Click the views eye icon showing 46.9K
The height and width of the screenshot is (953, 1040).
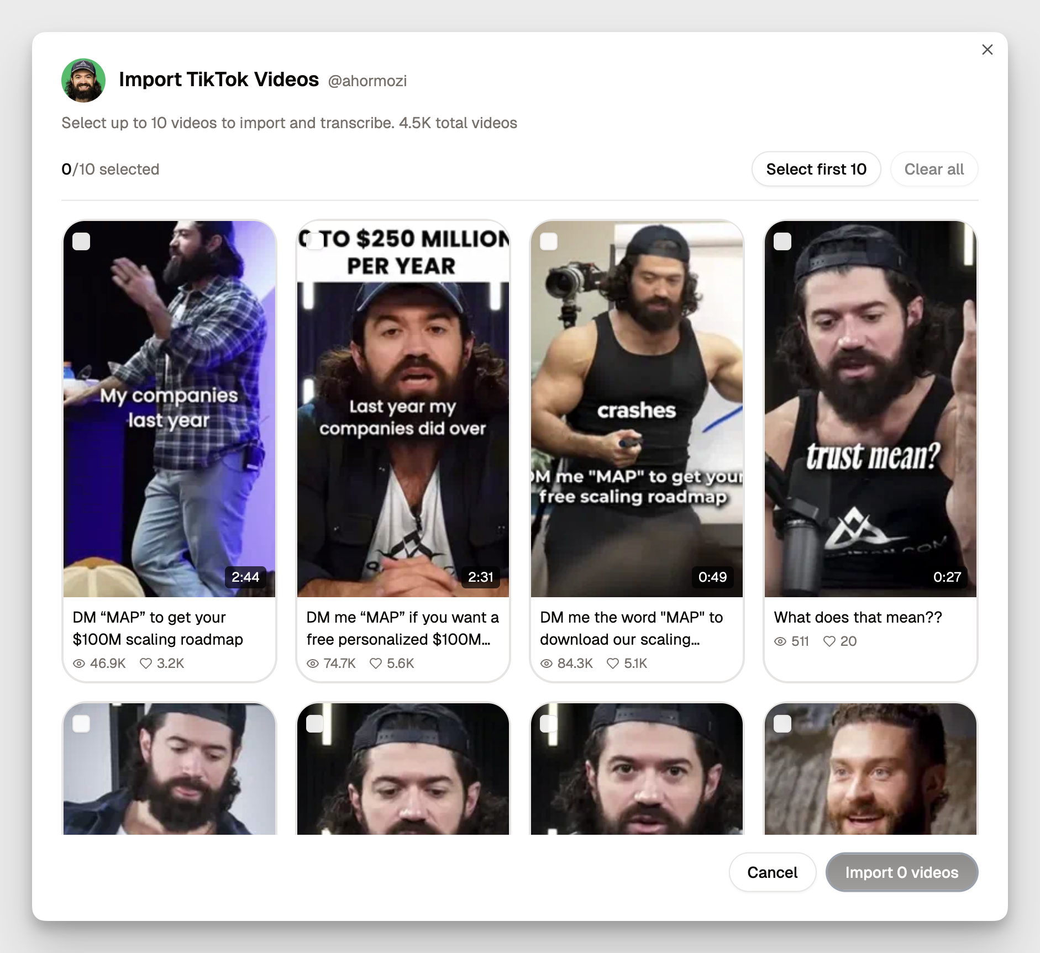point(79,664)
